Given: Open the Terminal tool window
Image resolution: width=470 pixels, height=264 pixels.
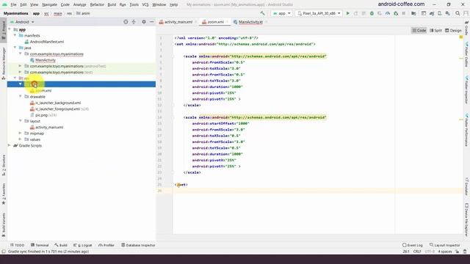Looking at the screenshot, I should pos(40,245).
